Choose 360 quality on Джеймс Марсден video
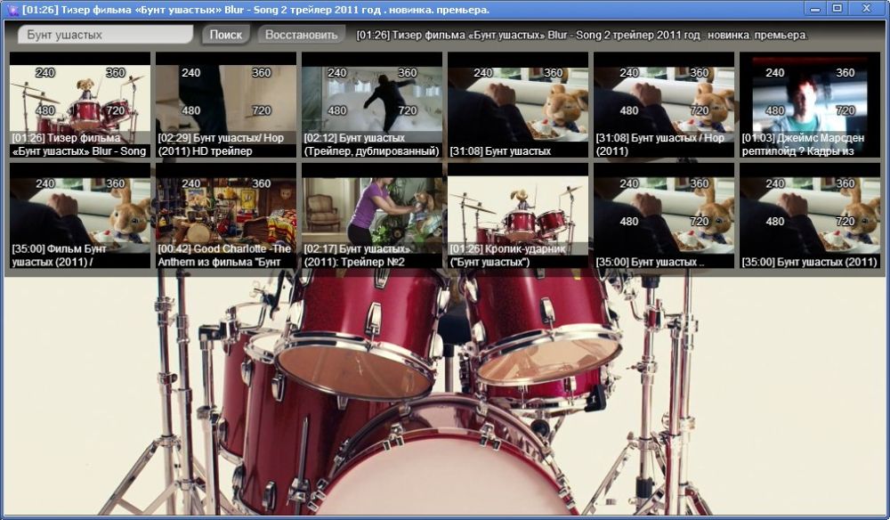The width and height of the screenshot is (890, 520). [x=845, y=73]
